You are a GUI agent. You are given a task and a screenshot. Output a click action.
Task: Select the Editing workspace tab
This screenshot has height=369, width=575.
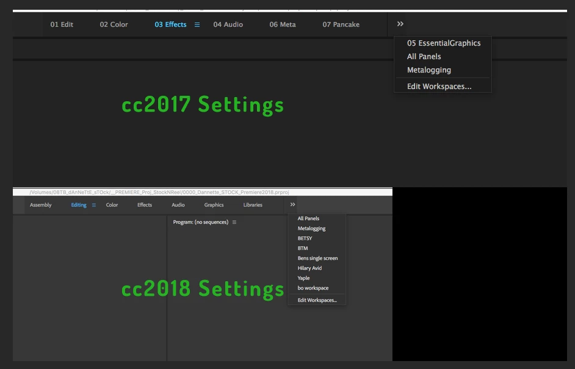pyautogui.click(x=79, y=205)
